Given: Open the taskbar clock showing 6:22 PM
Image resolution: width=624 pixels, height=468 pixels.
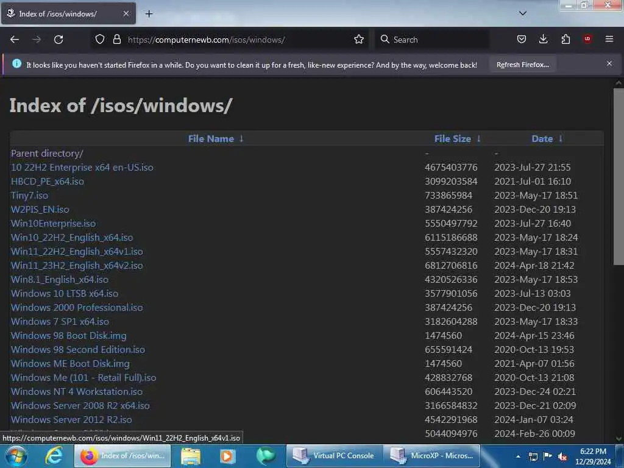Looking at the screenshot, I should pyautogui.click(x=593, y=456).
